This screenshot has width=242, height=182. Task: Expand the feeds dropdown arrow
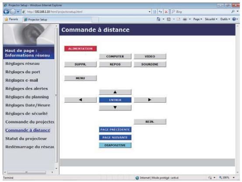coord(173,19)
